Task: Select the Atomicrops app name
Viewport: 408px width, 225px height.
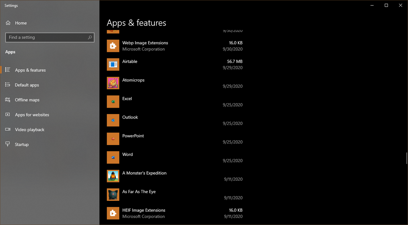Action: [x=133, y=80]
